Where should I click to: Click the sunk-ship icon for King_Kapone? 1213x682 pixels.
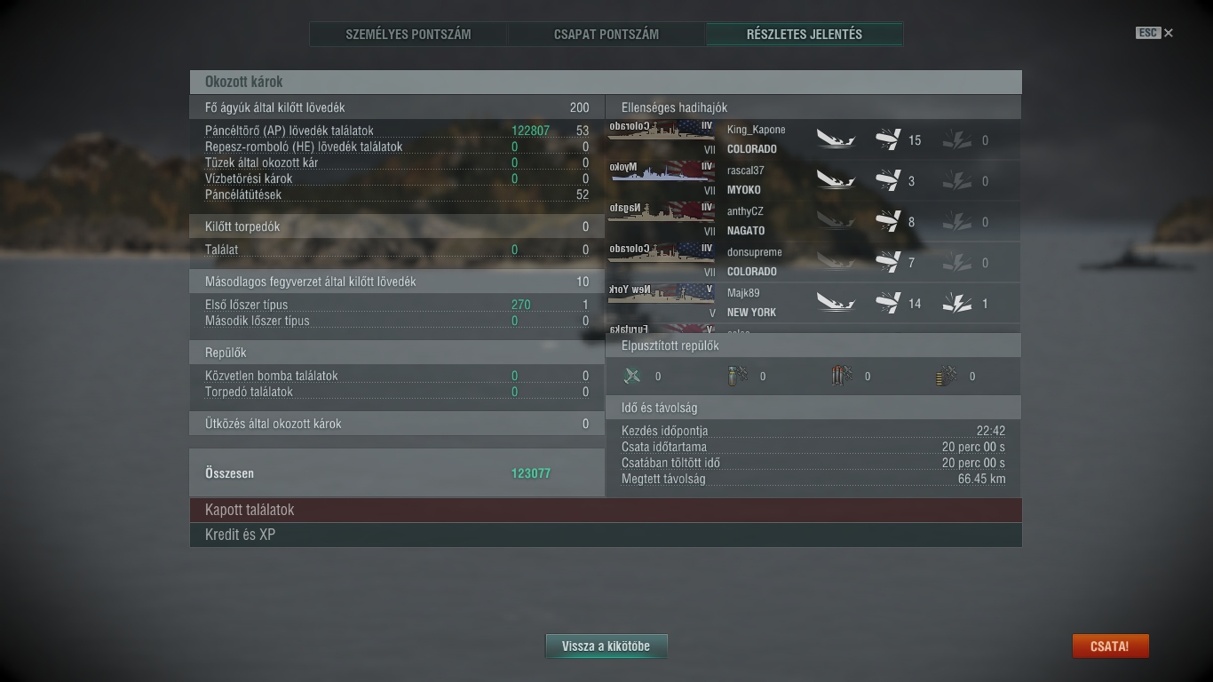click(836, 140)
